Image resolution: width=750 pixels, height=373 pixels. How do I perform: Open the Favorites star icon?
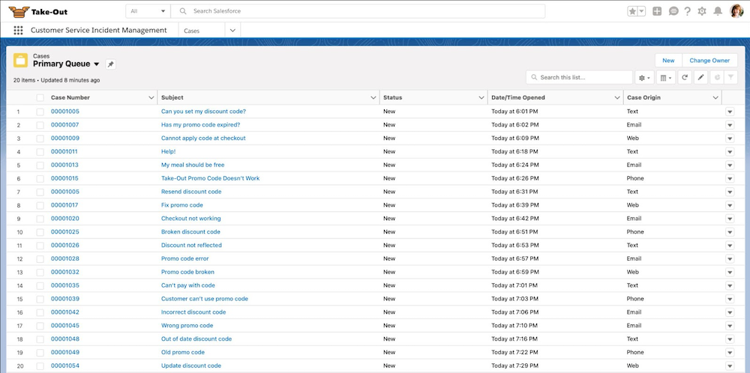point(632,11)
